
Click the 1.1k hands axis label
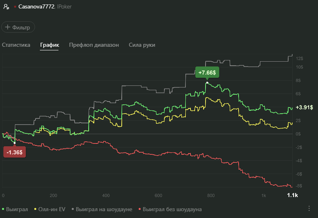[292, 195]
